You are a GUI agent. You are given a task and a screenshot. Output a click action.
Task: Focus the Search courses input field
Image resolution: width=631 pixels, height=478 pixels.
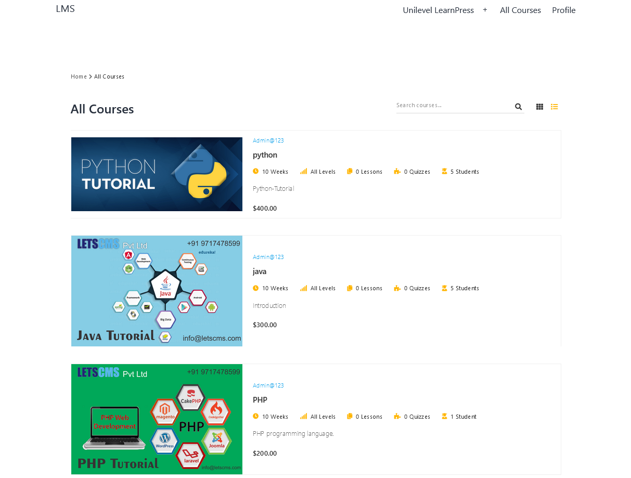(453, 106)
